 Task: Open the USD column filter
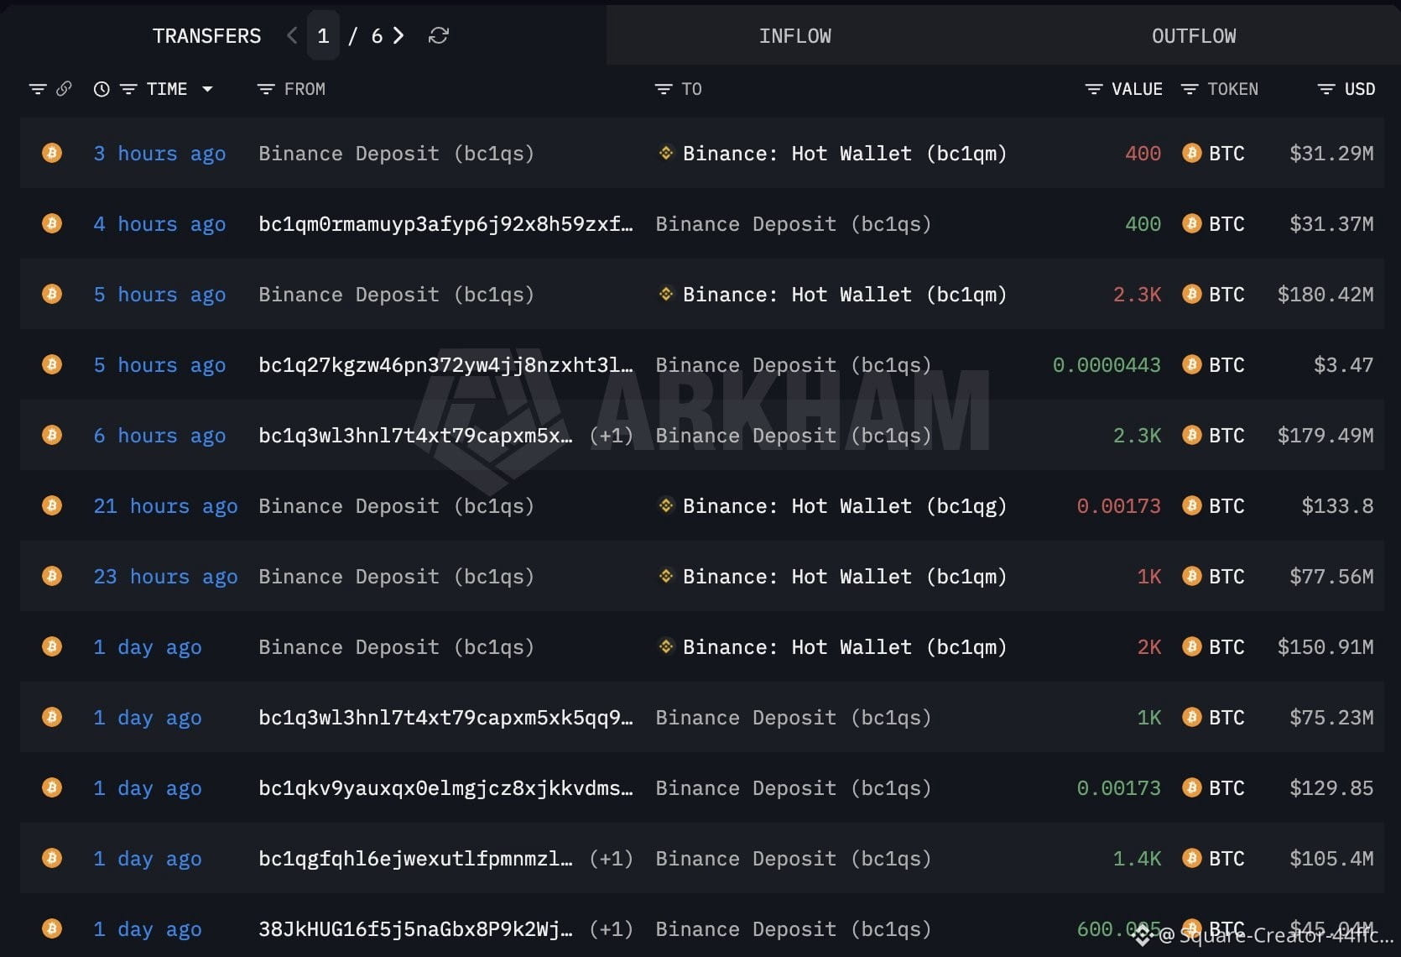click(1325, 89)
